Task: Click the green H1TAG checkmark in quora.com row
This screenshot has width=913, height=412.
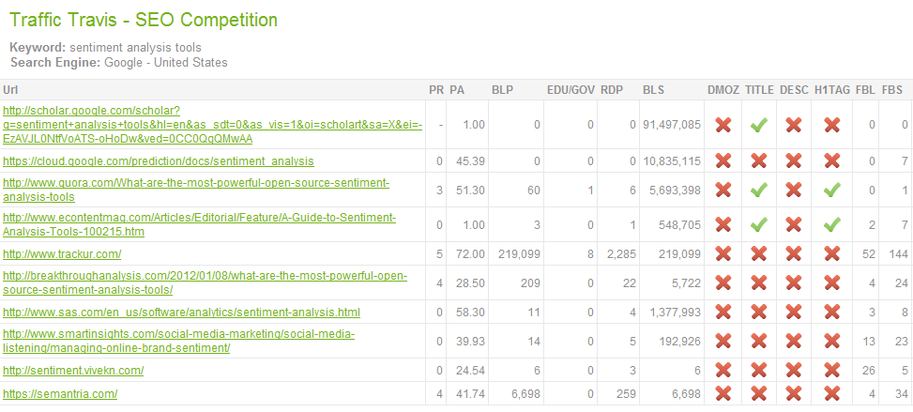Action: 832,190
